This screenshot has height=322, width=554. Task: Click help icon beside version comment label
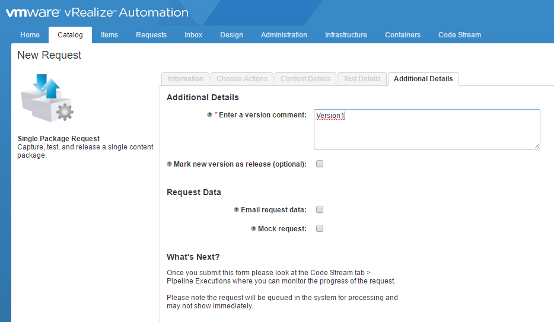pyautogui.click(x=209, y=115)
